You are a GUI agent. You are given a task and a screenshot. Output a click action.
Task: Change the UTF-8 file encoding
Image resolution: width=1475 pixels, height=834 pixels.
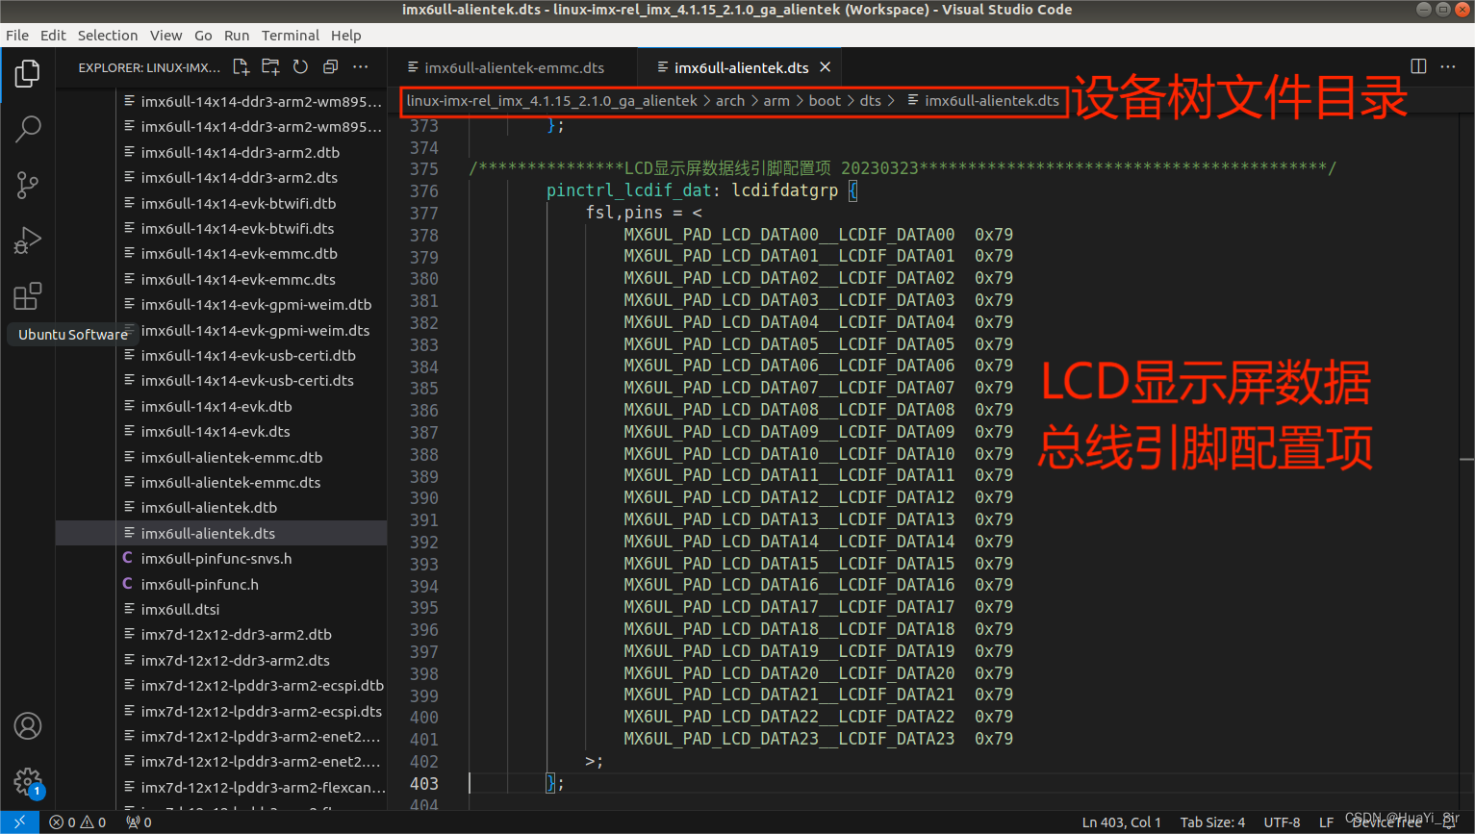[1282, 822]
